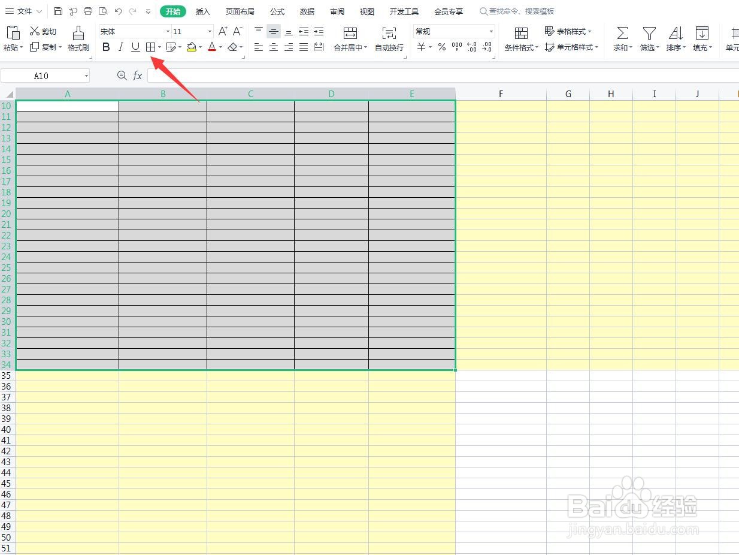Viewport: 739px width, 555px height.
Task: Click the borders grid icon
Action: pyautogui.click(x=151, y=47)
